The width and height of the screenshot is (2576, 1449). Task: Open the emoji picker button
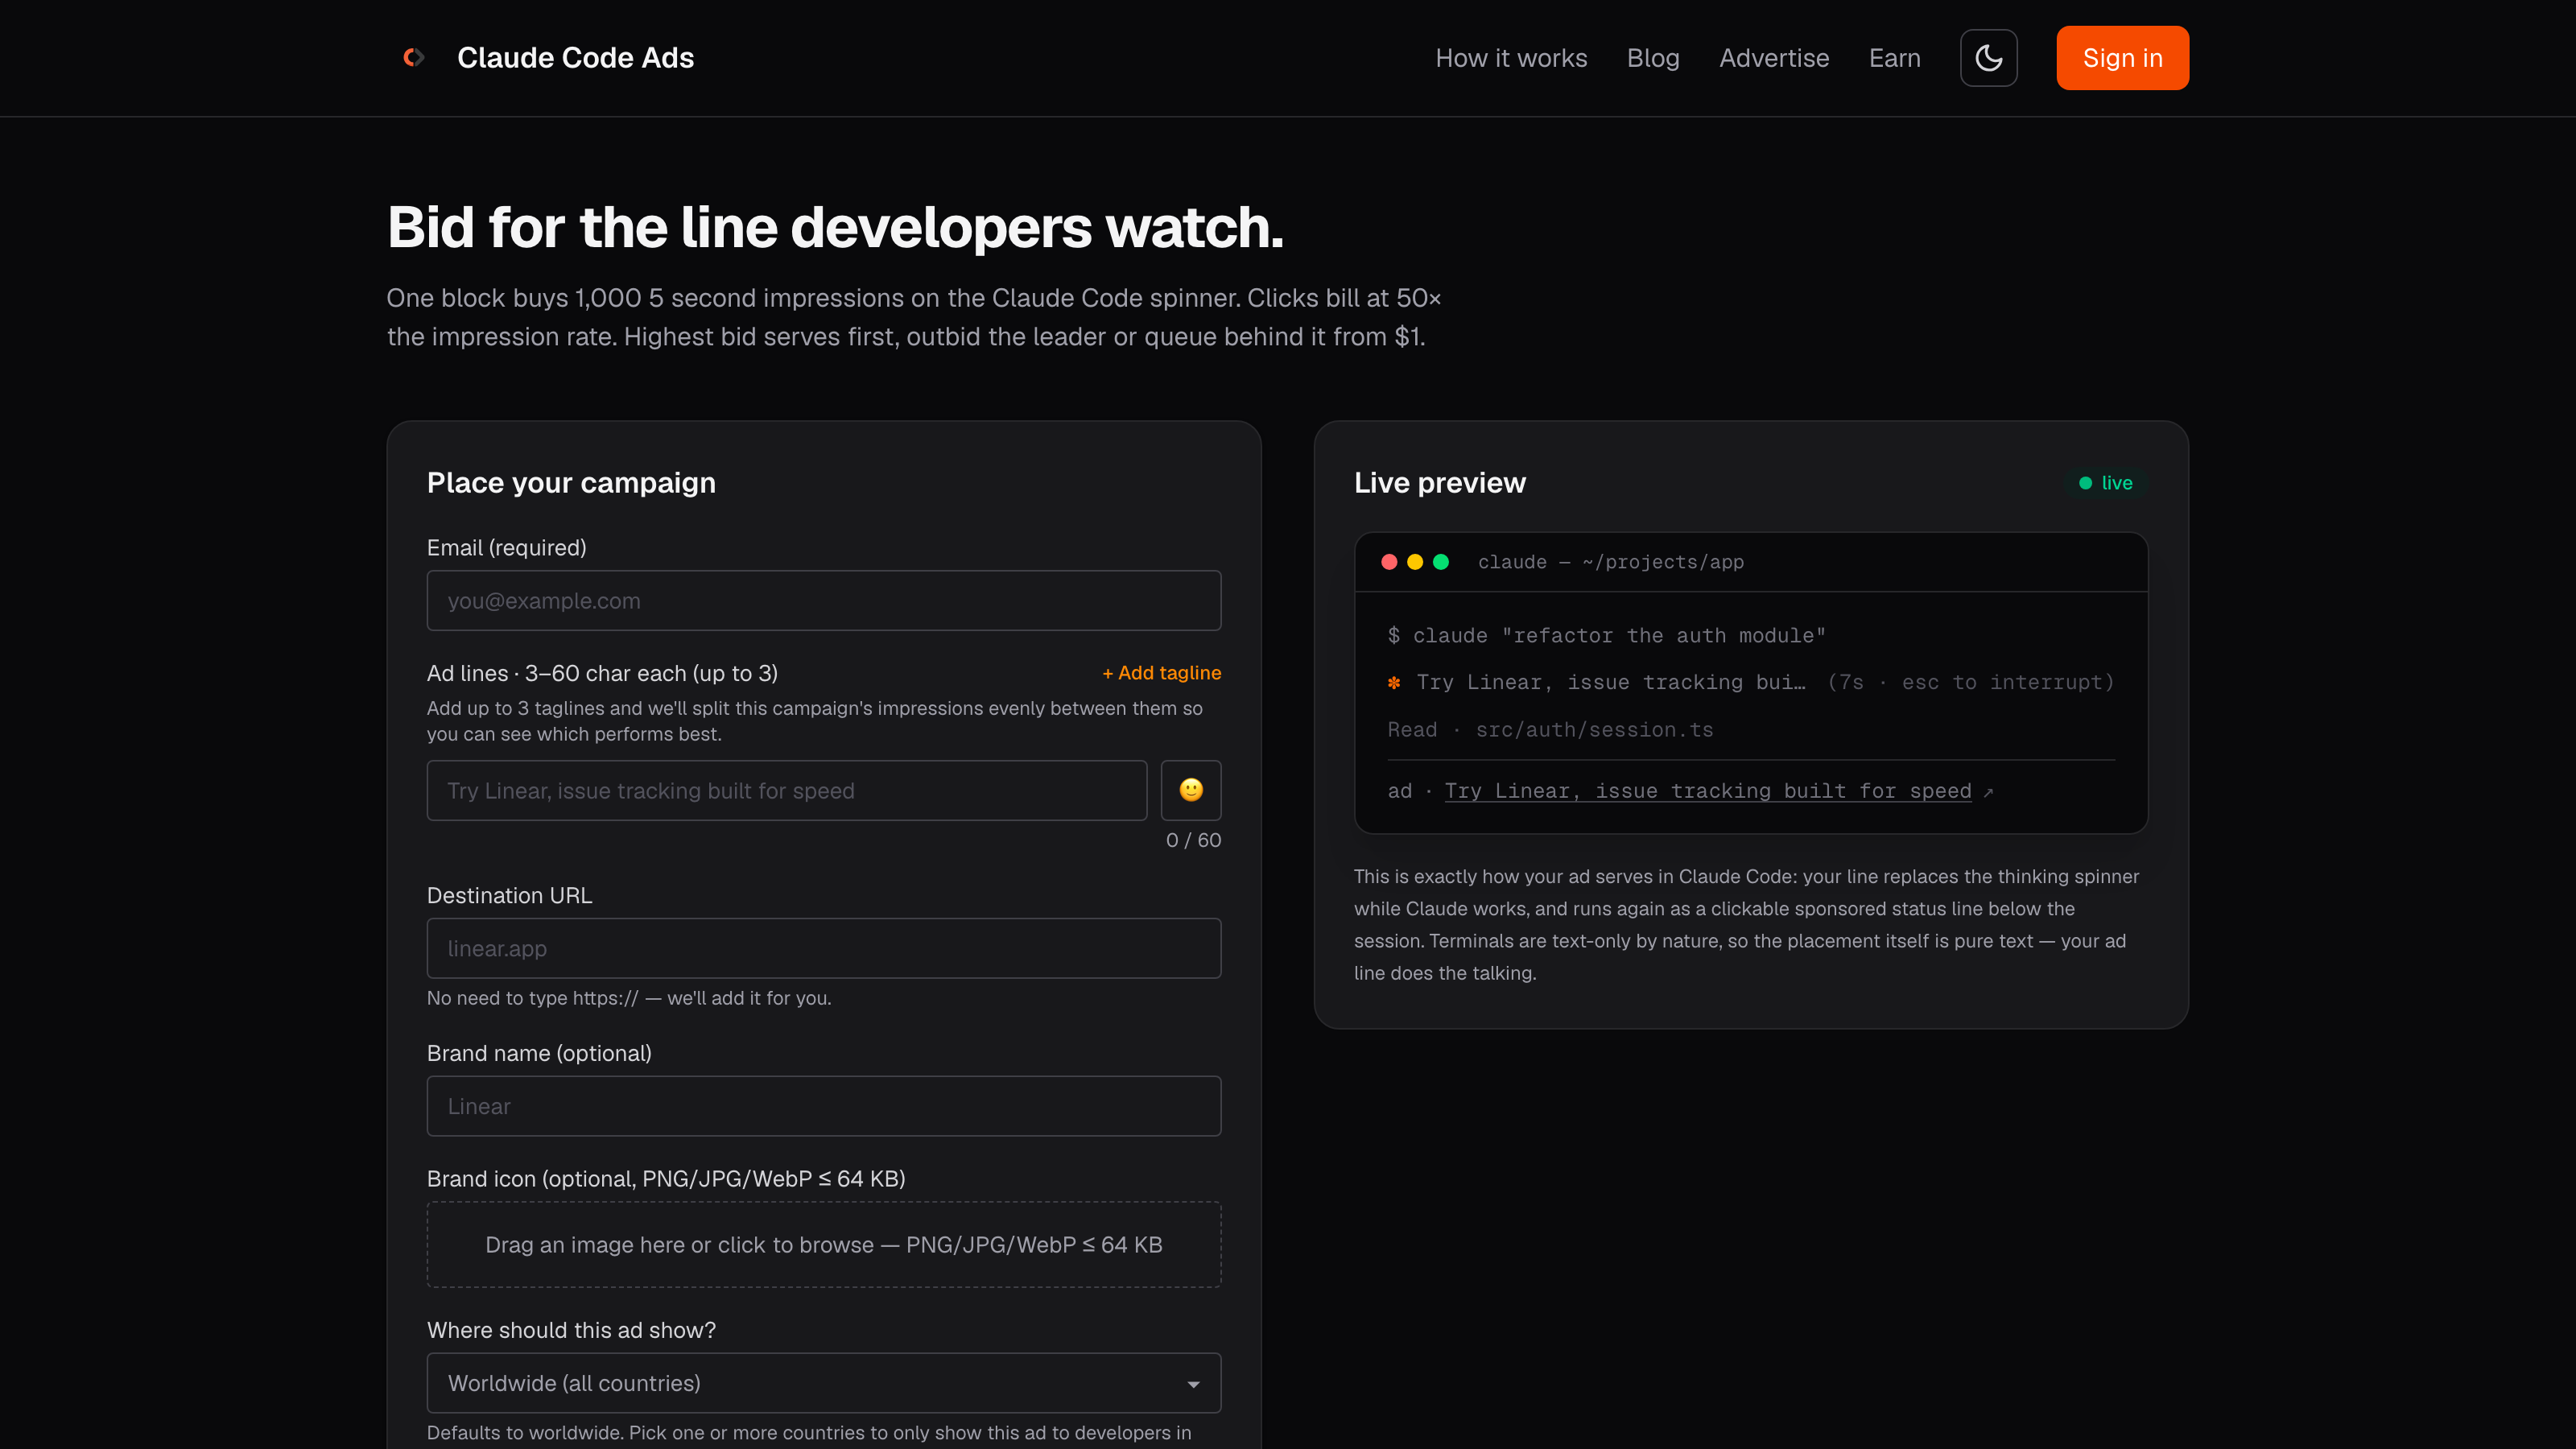(1190, 790)
